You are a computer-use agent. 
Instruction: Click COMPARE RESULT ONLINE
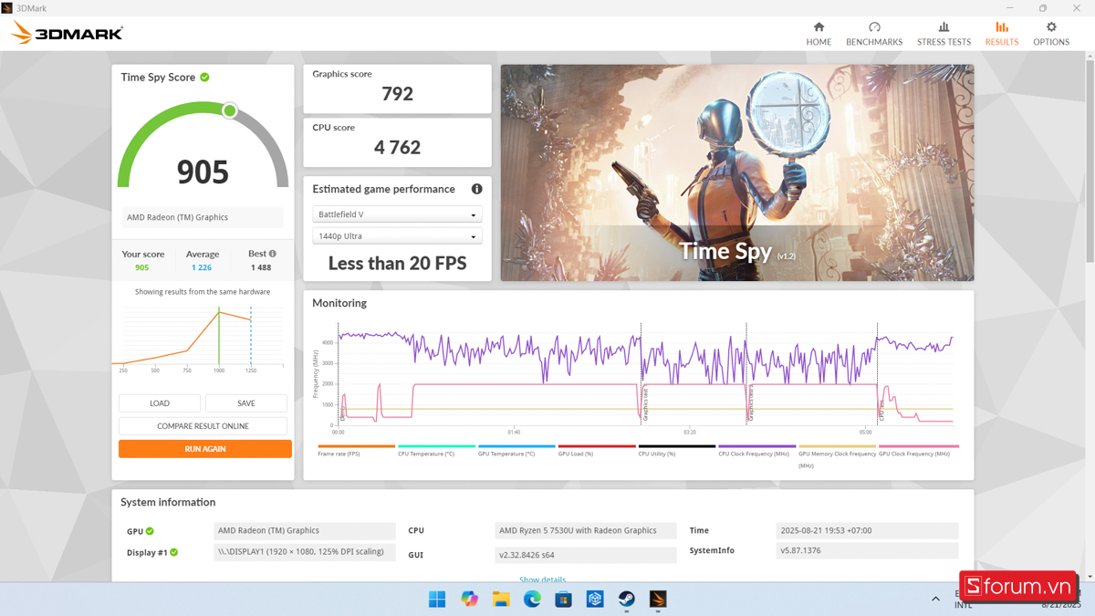[x=203, y=426]
